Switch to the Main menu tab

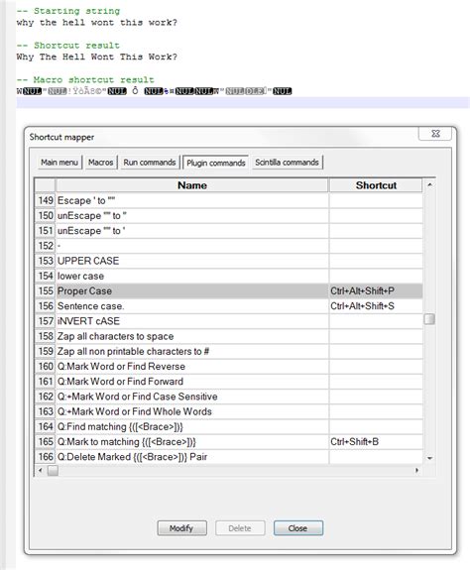(x=59, y=163)
